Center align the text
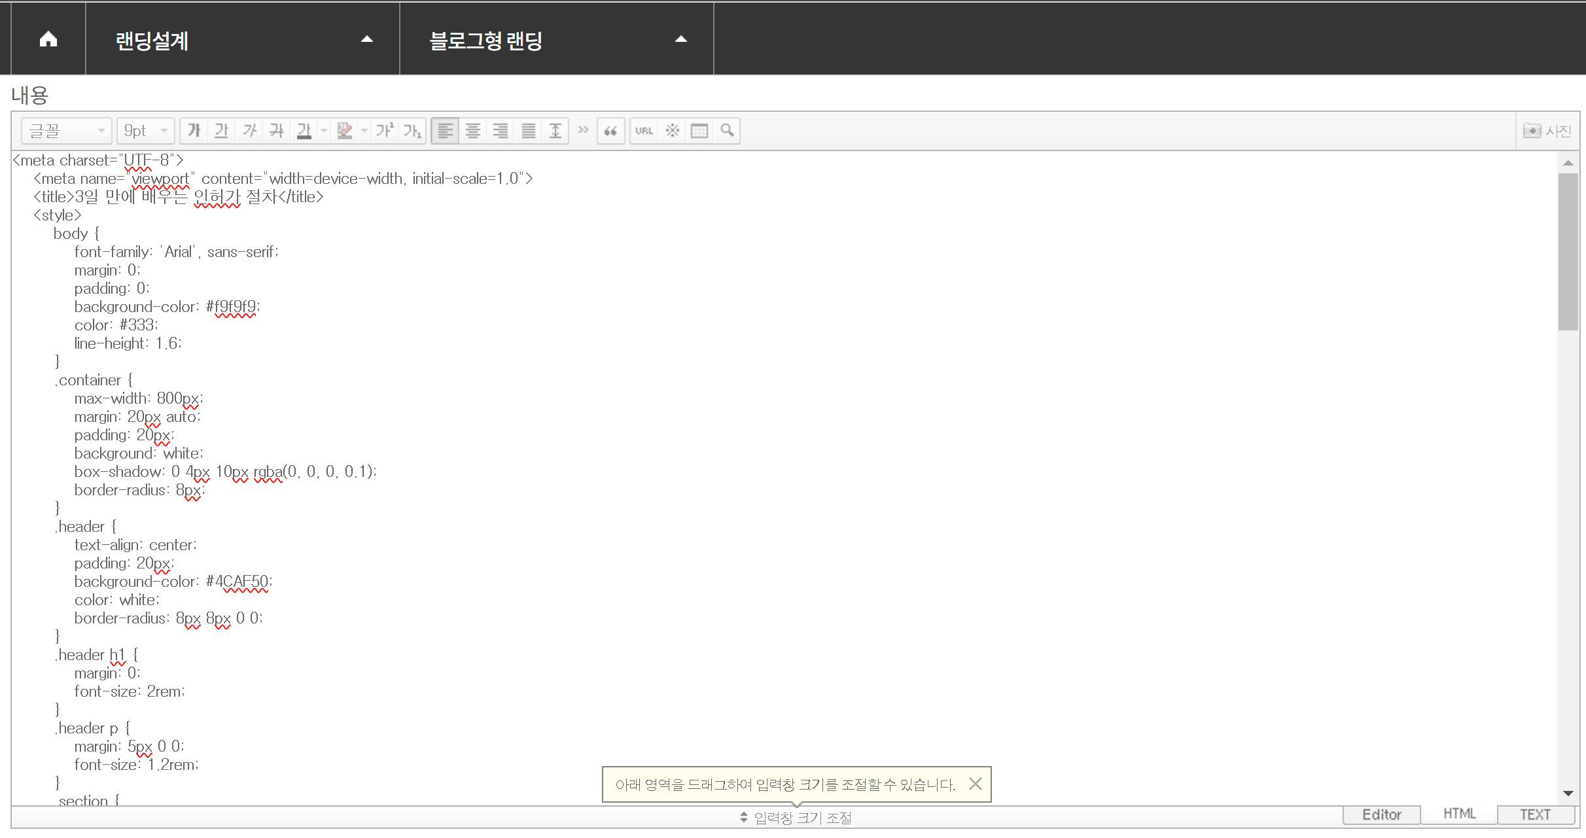The height and width of the screenshot is (838, 1586). [472, 131]
